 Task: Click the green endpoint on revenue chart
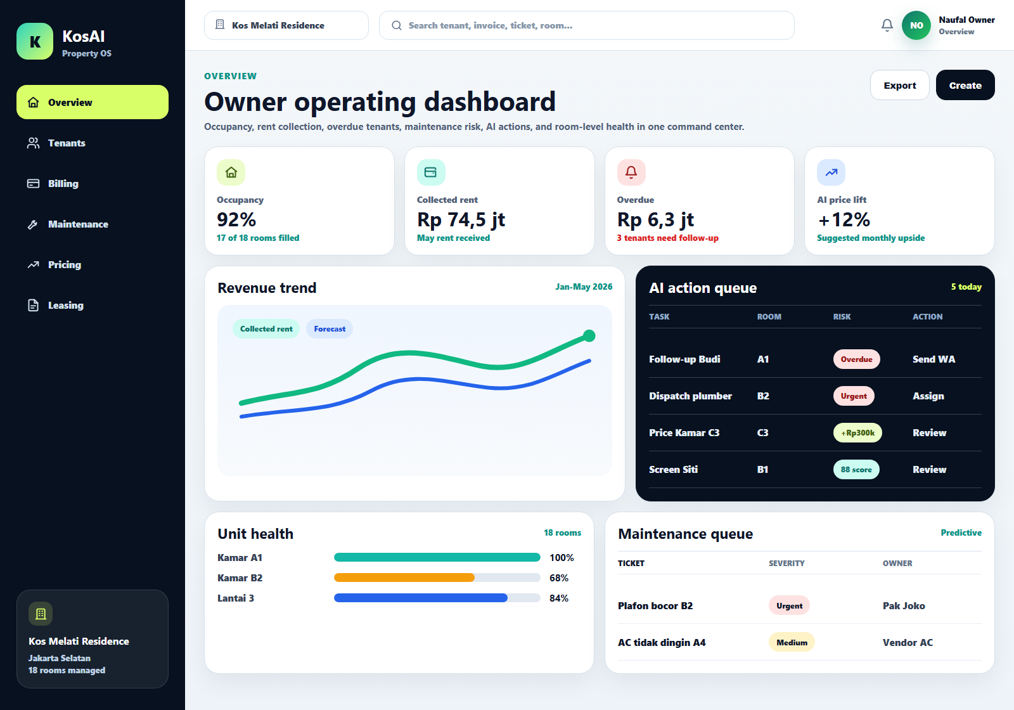(589, 335)
